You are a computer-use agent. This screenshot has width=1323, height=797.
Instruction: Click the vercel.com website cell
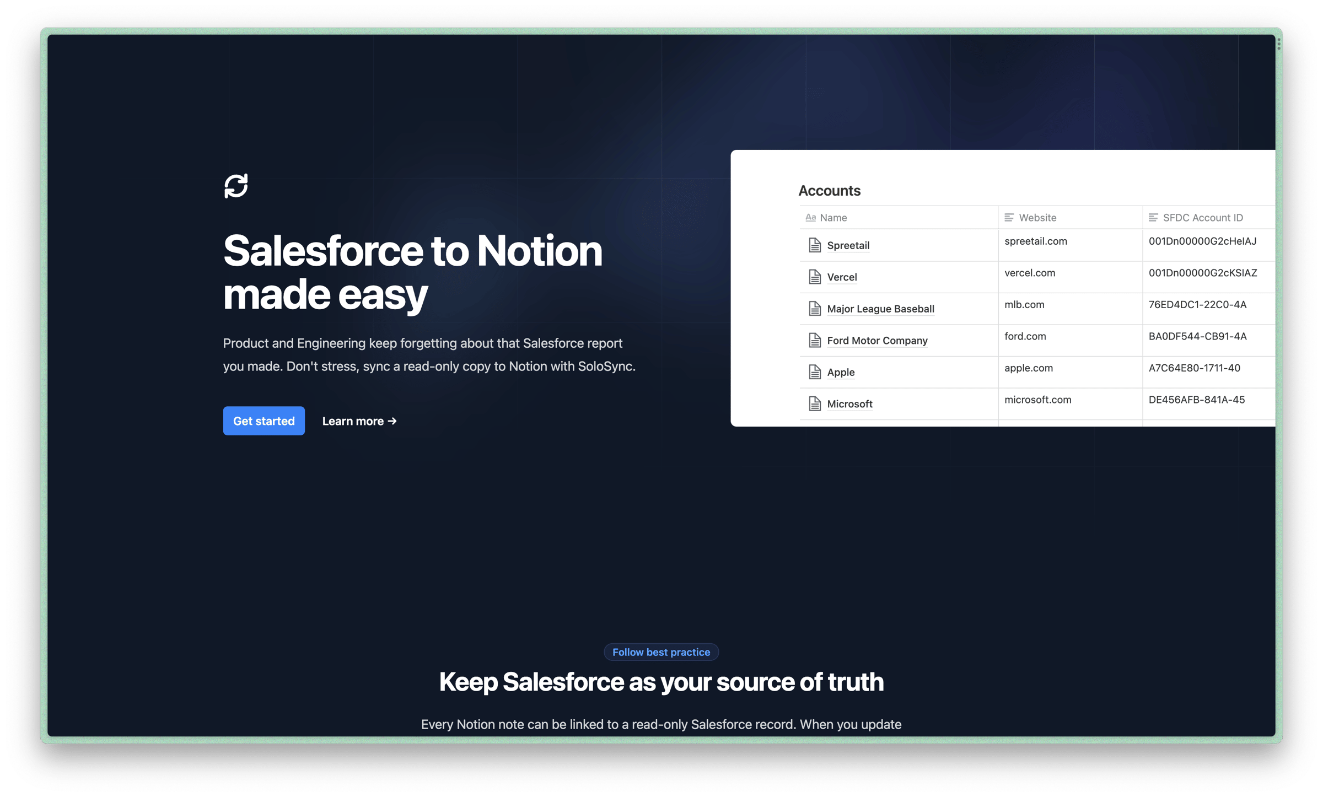[x=1029, y=273]
